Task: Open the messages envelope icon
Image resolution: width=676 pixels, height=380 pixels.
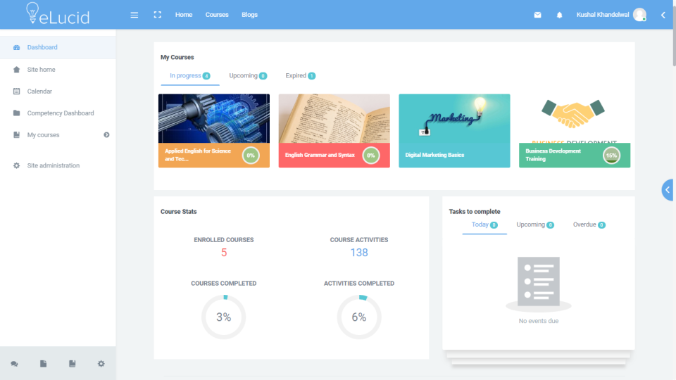Action: [537, 15]
